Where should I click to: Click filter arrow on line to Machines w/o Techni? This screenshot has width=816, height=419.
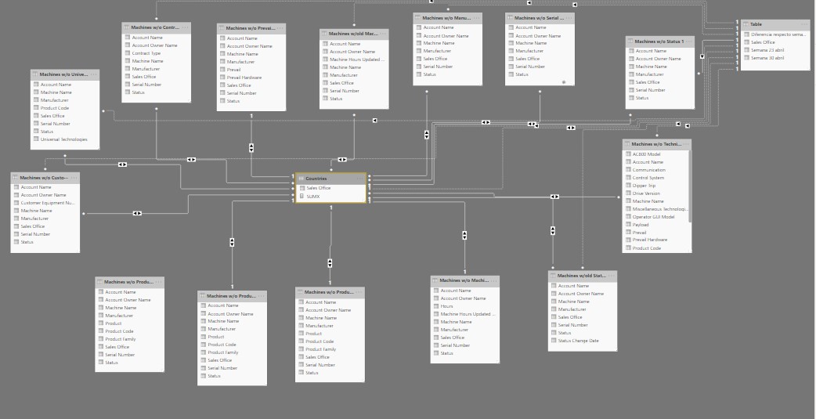[x=554, y=197]
